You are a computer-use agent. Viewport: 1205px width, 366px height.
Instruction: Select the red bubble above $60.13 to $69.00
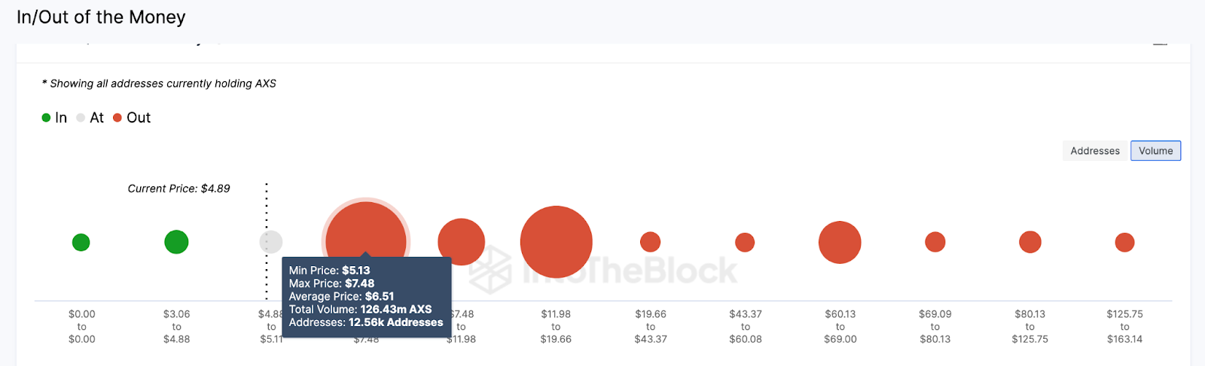click(840, 242)
